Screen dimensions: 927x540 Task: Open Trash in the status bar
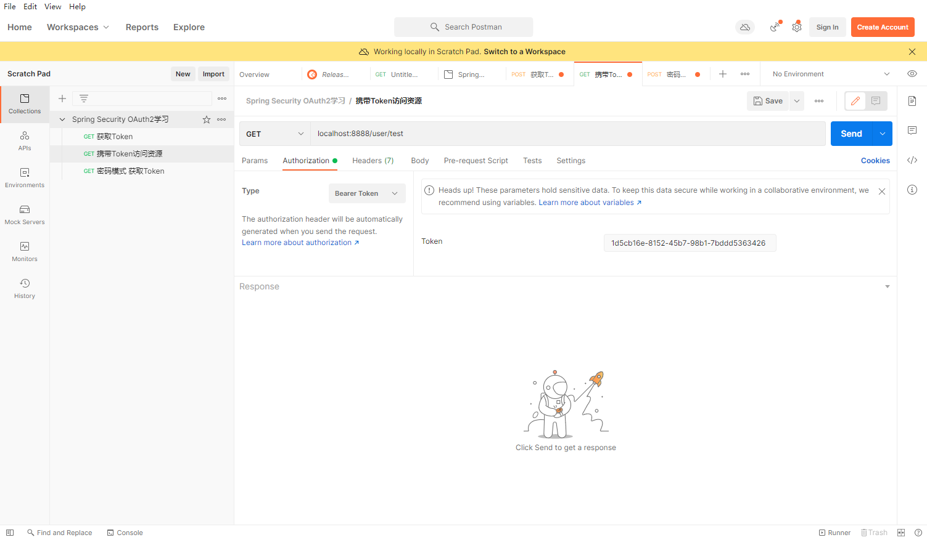pyautogui.click(x=874, y=533)
